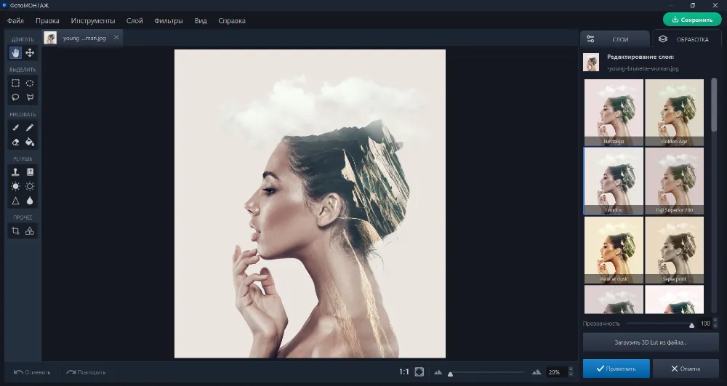Increase the zoom percentage with up arrow

[x=571, y=369]
